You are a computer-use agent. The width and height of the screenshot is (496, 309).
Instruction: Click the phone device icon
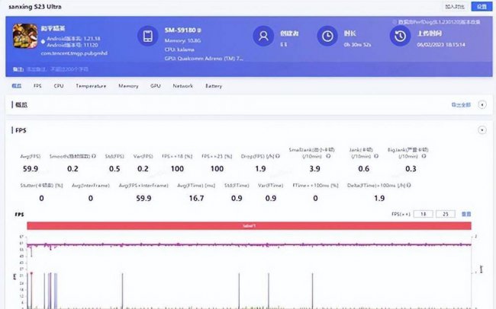(148, 36)
